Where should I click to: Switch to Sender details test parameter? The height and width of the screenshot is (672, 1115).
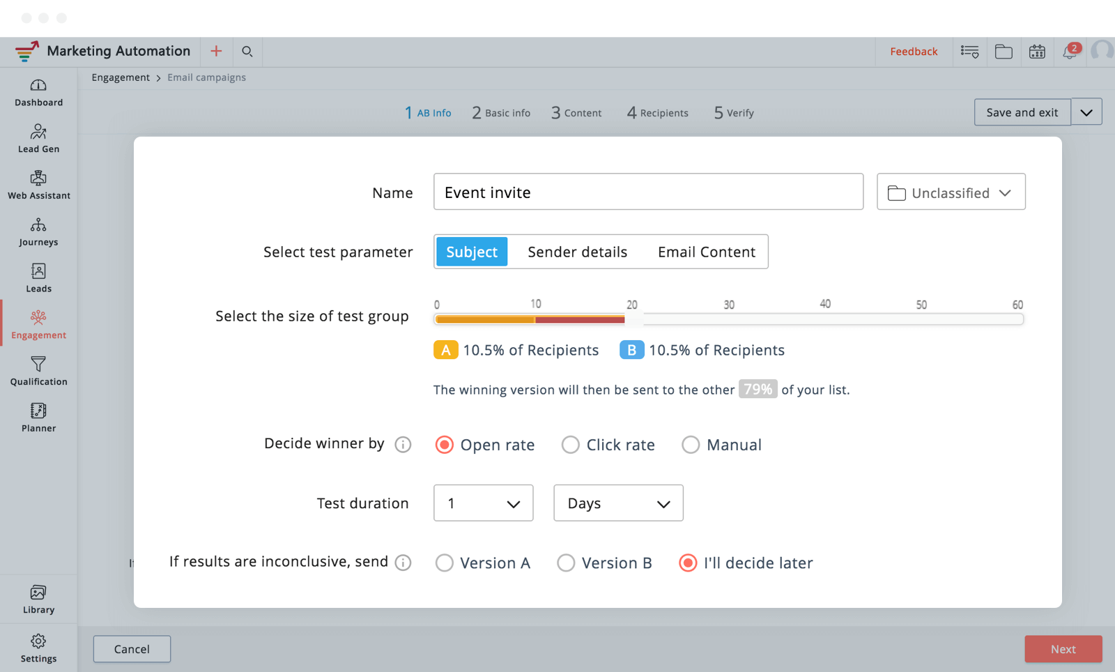(577, 252)
